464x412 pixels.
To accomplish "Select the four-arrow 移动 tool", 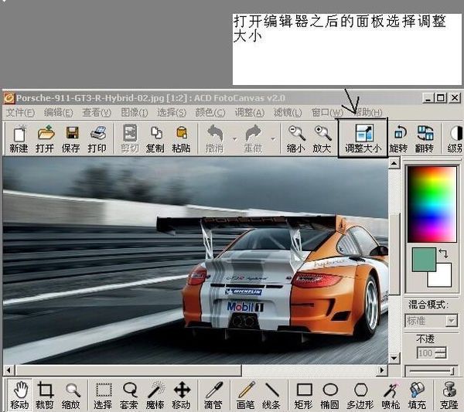I will point(182,395).
